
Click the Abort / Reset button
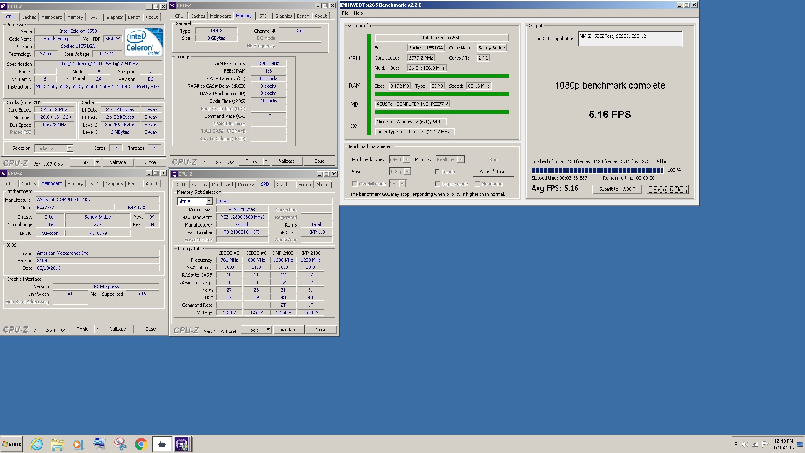493,172
